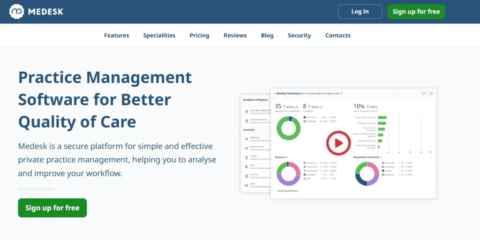This screenshot has width=480, height=246.
Task: Click the "10%" occupancy rate value
Action: click(x=359, y=106)
